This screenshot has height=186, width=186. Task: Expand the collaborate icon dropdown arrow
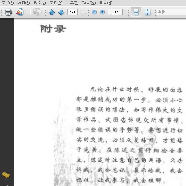coord(26,12)
